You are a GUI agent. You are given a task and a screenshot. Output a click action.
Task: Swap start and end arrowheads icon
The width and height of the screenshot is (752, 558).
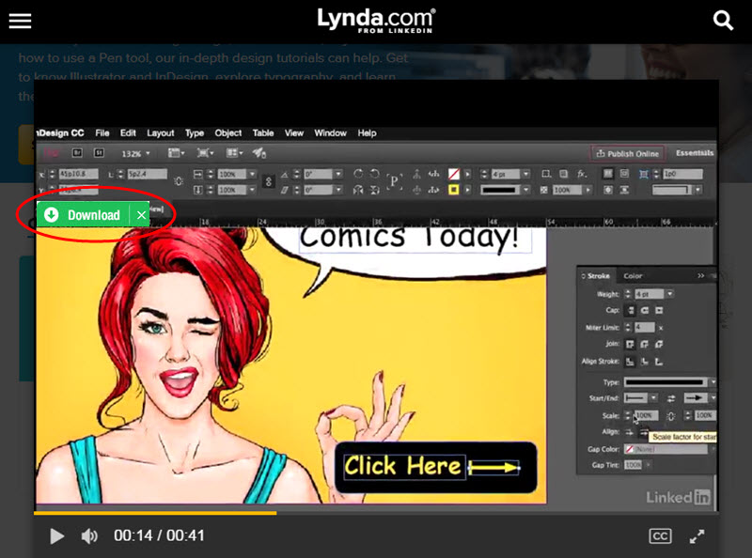pos(671,398)
